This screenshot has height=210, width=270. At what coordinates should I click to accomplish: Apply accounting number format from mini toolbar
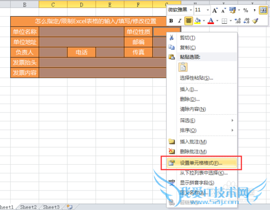[x=232, y=10]
